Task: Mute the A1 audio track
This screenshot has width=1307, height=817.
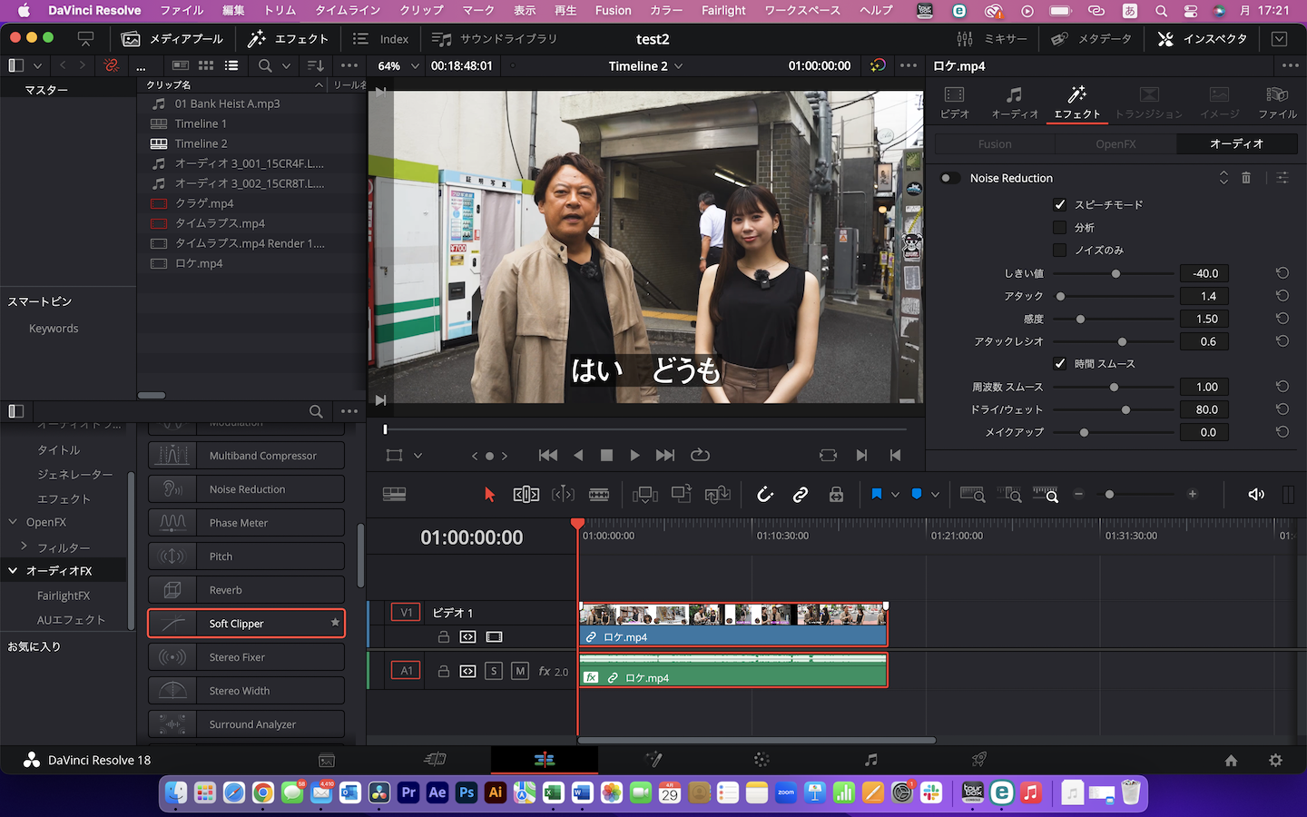Action: point(521,670)
